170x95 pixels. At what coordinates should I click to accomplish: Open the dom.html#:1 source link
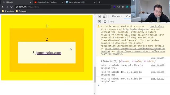tap(157, 26)
